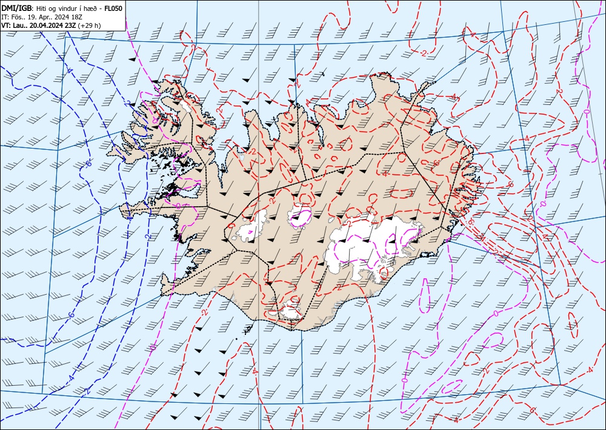
Task: Click the small Drangajökull glacier in the Westfjords
Action: click(x=186, y=106)
